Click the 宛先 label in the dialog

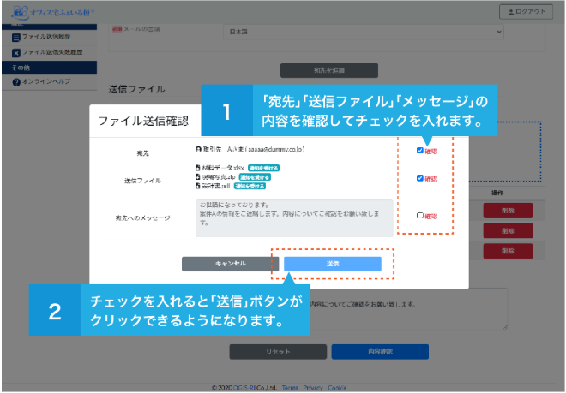pyautogui.click(x=143, y=153)
